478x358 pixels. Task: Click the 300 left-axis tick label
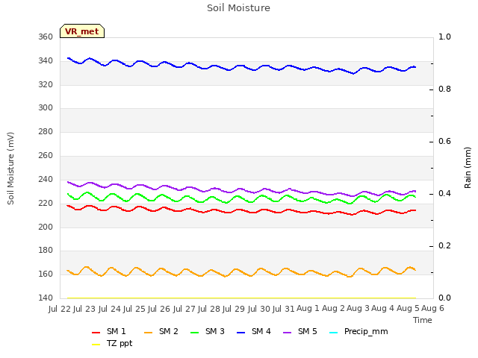46,108
